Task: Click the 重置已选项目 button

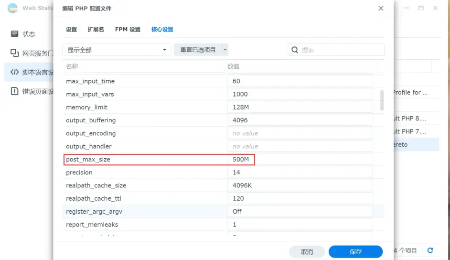Action: point(198,50)
